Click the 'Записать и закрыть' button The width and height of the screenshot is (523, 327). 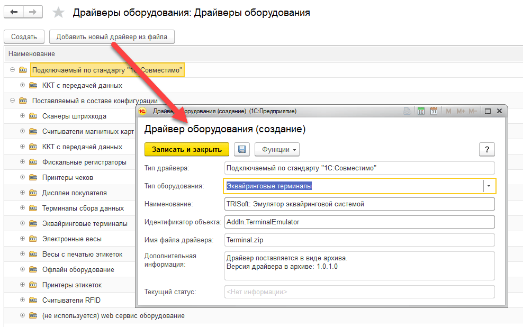pyautogui.click(x=186, y=149)
